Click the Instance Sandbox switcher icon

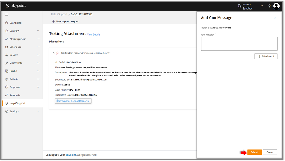240,6
